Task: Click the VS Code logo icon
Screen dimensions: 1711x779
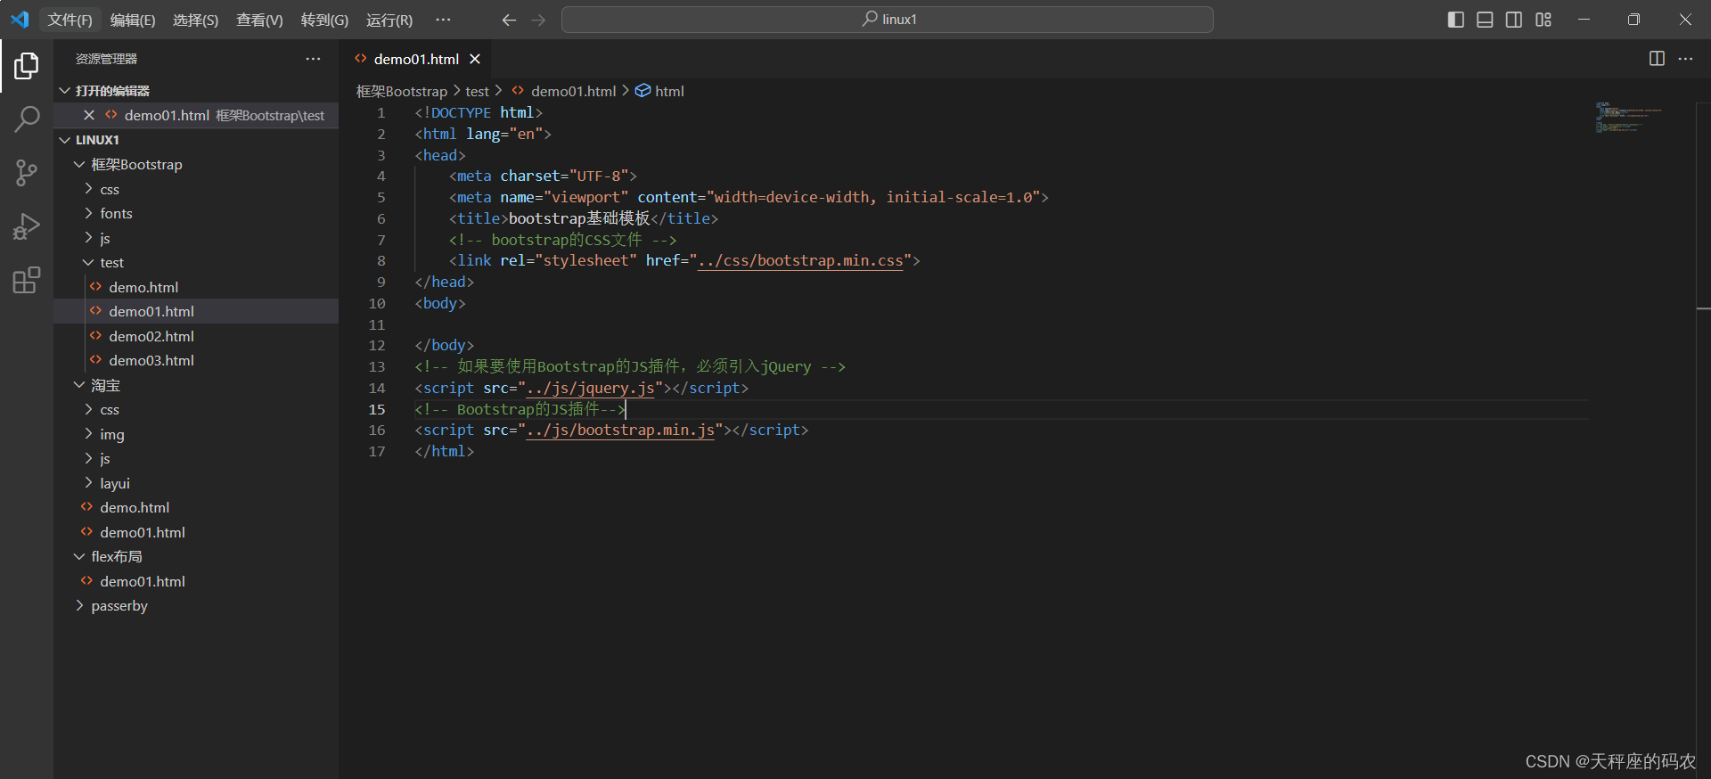Action: click(20, 19)
